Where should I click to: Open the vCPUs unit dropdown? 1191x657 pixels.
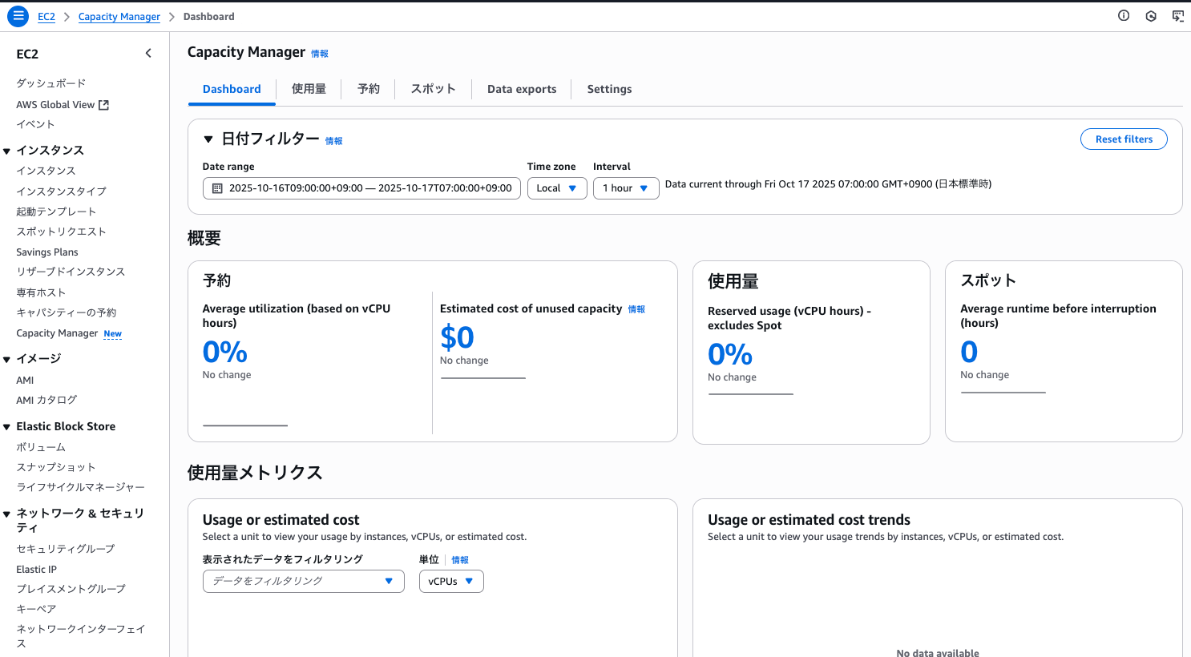click(x=450, y=582)
